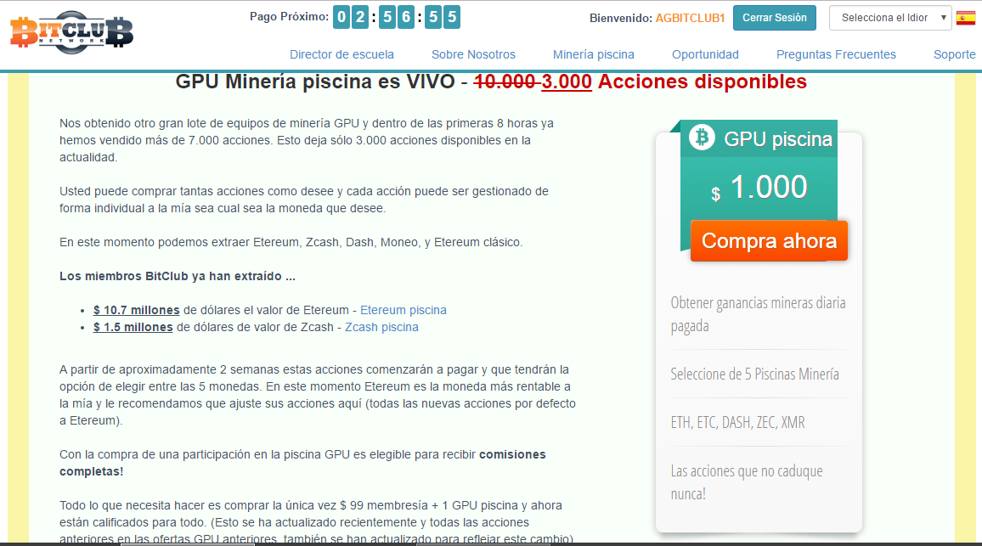
Task: Click the Bitcoin icon on the GPU piscina card
Action: [x=702, y=137]
